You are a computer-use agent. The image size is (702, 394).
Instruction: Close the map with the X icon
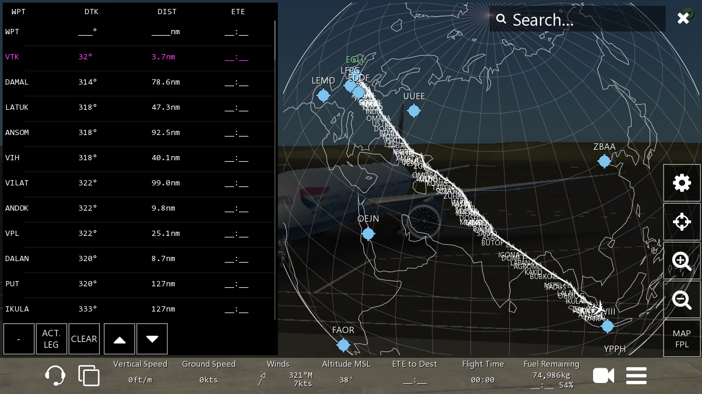pos(683,18)
